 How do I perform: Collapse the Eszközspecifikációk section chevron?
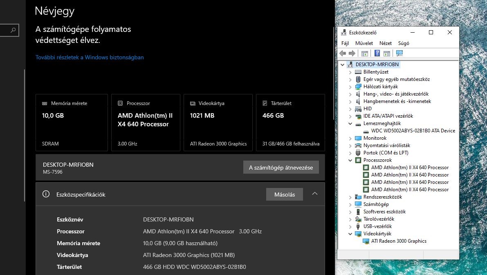[314, 194]
